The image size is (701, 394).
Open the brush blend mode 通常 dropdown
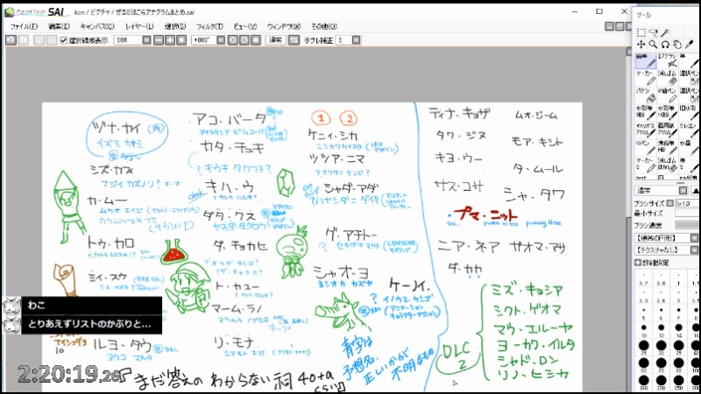pyautogui.click(x=683, y=191)
